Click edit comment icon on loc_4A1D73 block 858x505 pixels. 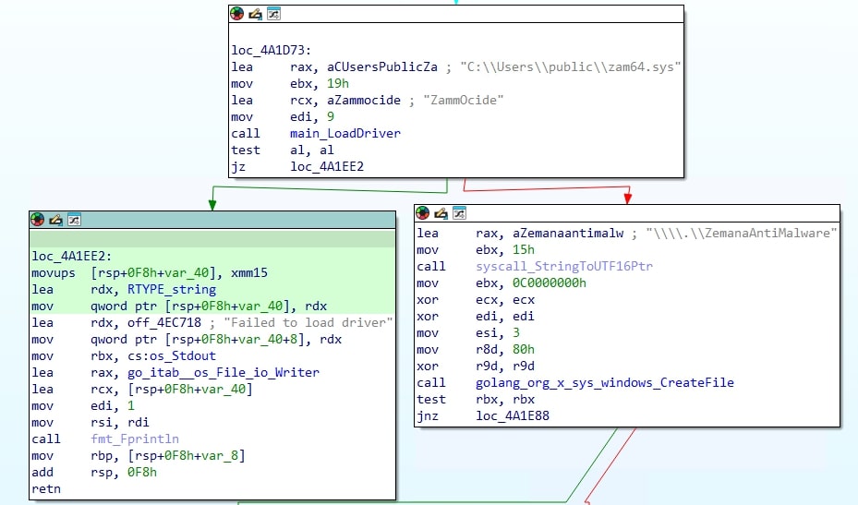[x=255, y=14]
